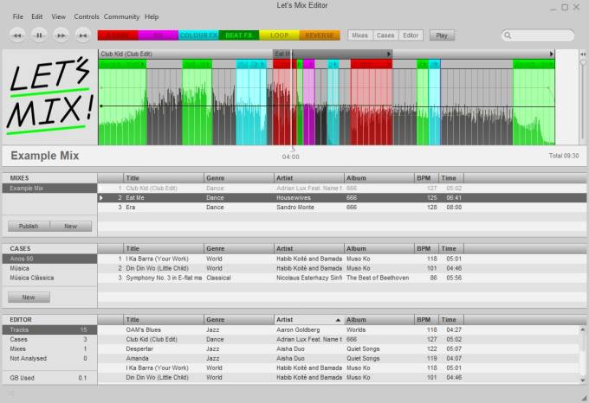Click the fourth round transport button
The height and width of the screenshot is (403, 589).
(x=82, y=35)
